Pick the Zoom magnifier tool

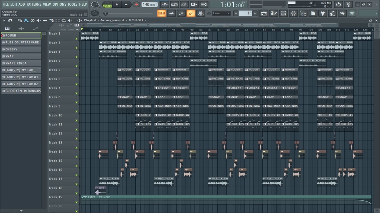point(64,20)
